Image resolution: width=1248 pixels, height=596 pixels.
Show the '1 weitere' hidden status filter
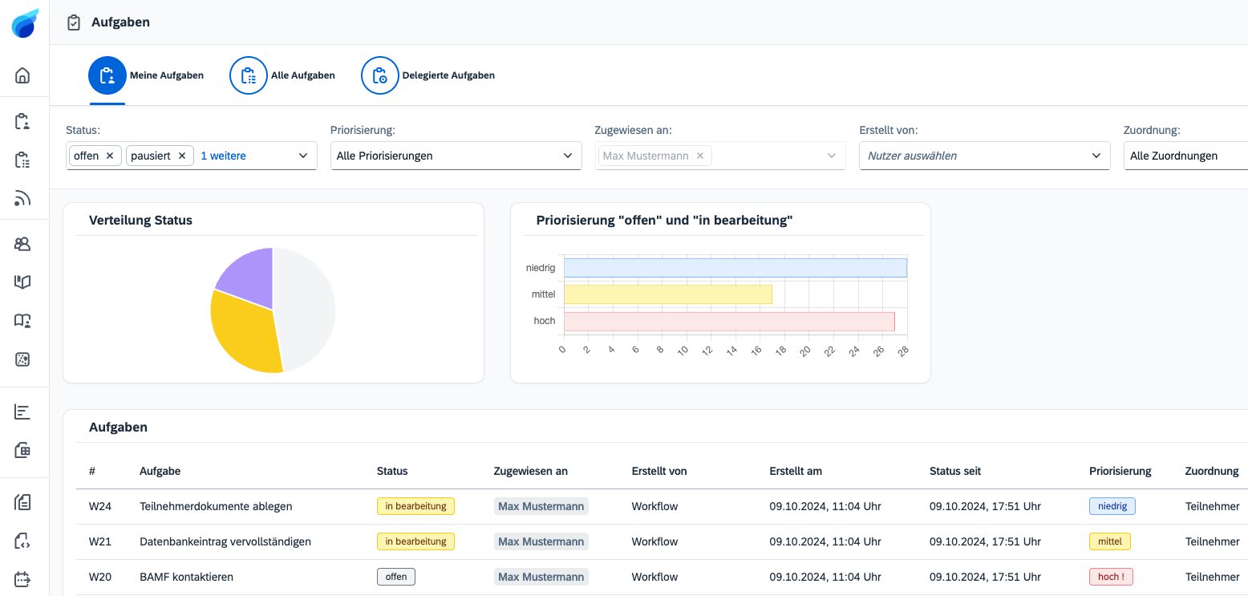(x=223, y=156)
